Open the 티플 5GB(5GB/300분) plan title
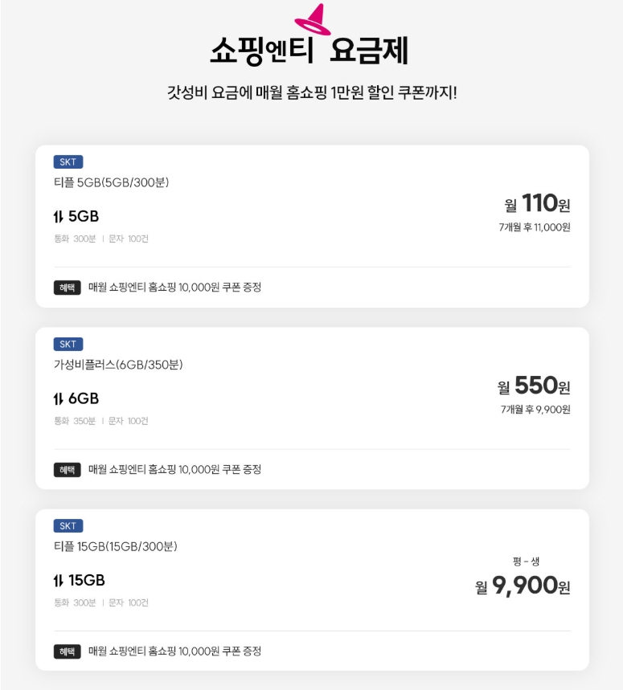 (x=111, y=182)
